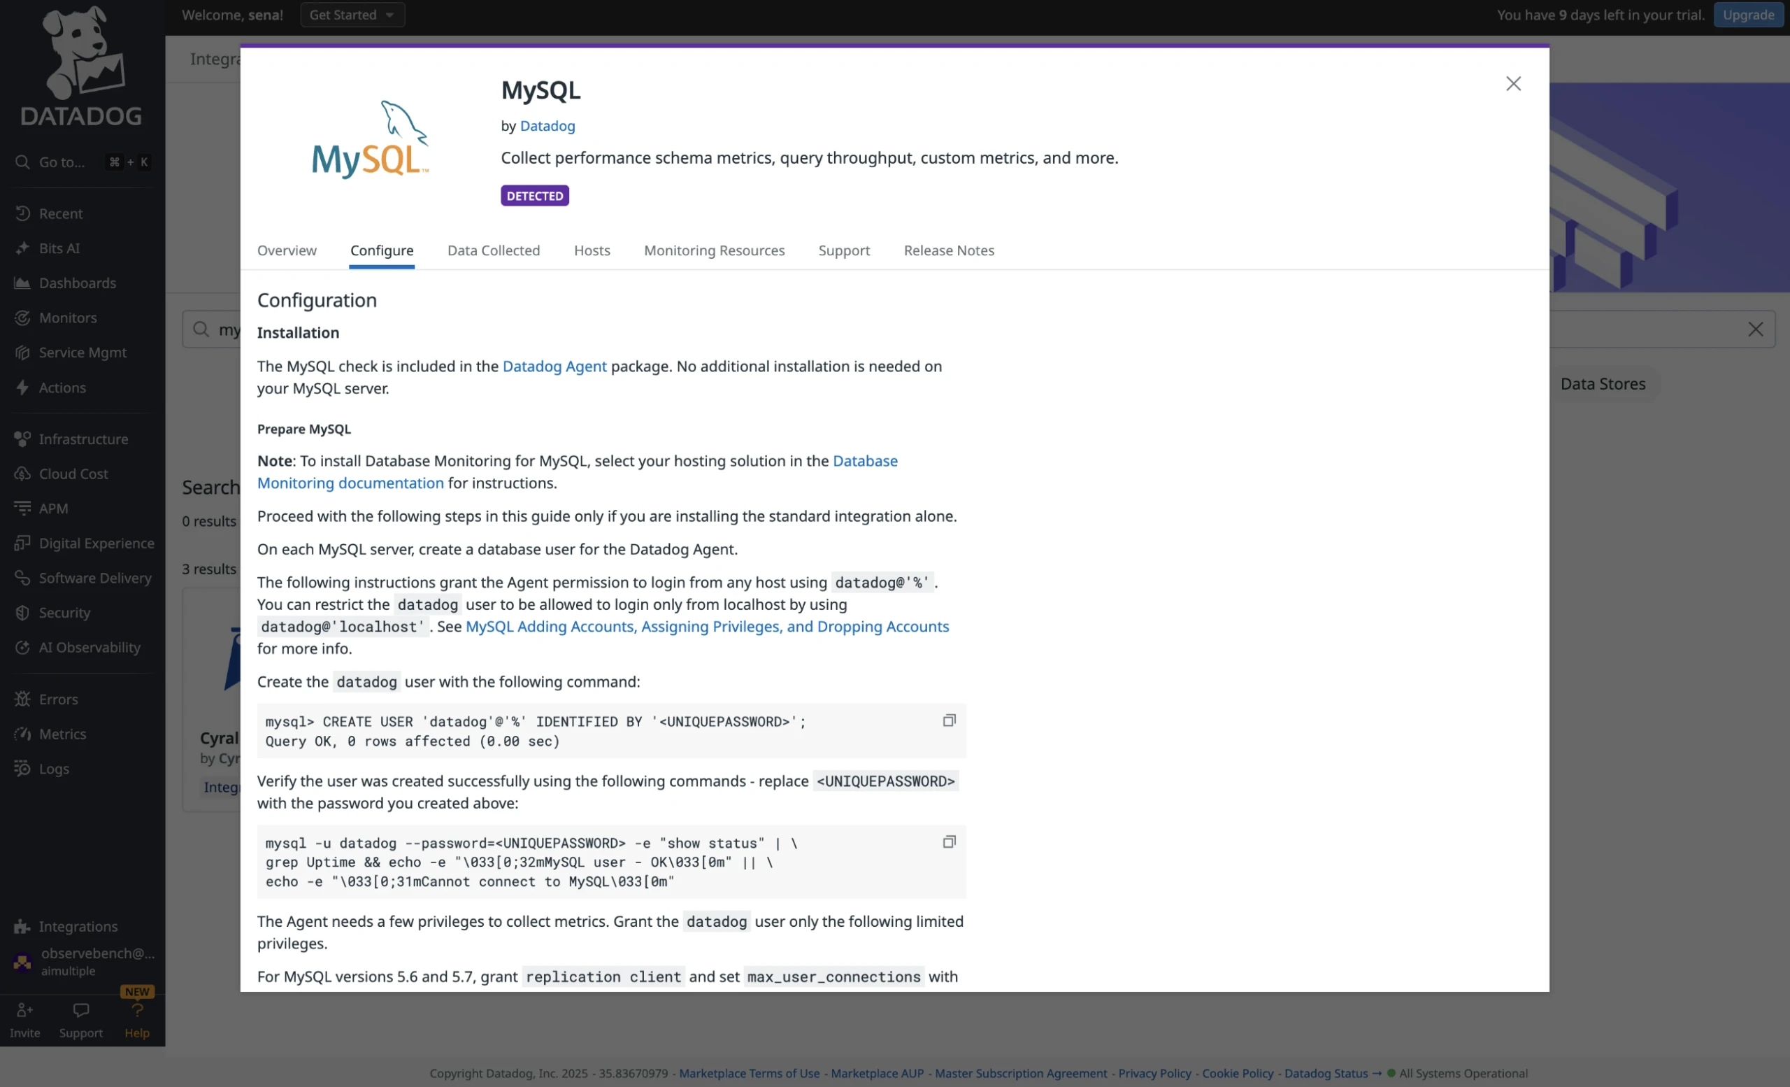
Task: Click the DETECTED badge
Action: point(534,195)
